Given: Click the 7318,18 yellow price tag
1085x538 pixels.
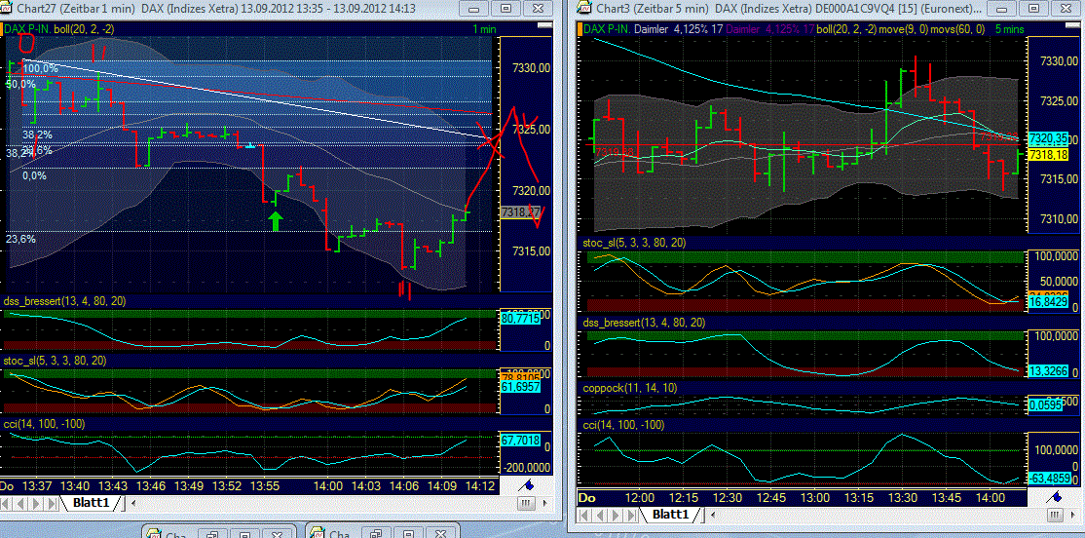Looking at the screenshot, I should coord(1050,154).
